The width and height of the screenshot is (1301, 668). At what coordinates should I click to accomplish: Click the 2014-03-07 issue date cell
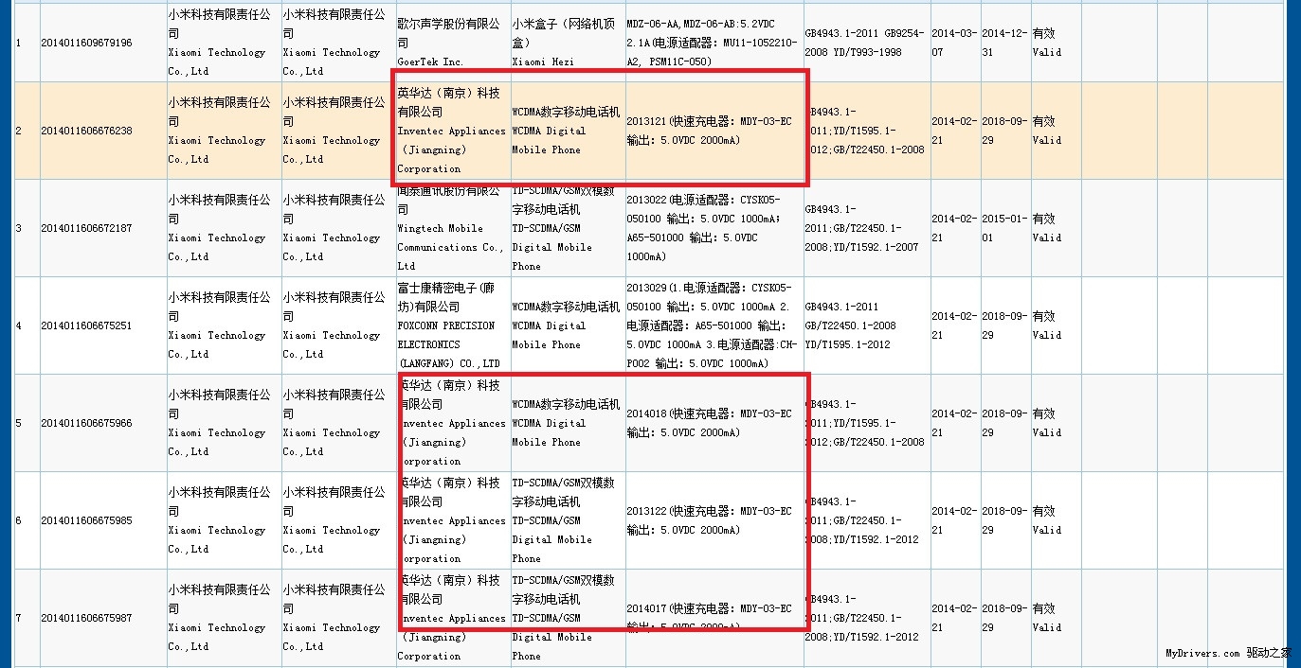coord(954,43)
